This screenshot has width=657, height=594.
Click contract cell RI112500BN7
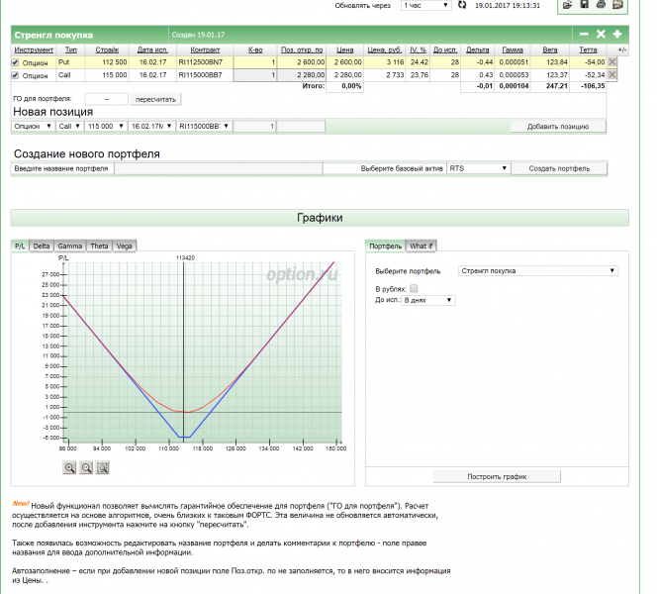(x=200, y=62)
